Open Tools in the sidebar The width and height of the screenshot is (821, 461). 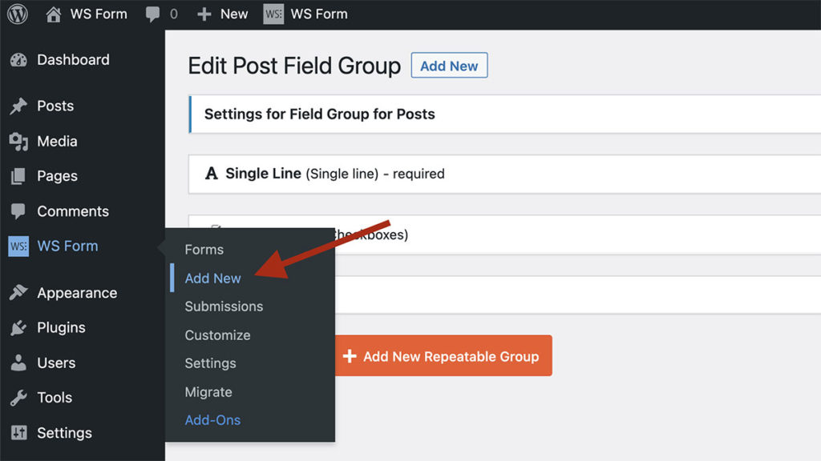55,398
